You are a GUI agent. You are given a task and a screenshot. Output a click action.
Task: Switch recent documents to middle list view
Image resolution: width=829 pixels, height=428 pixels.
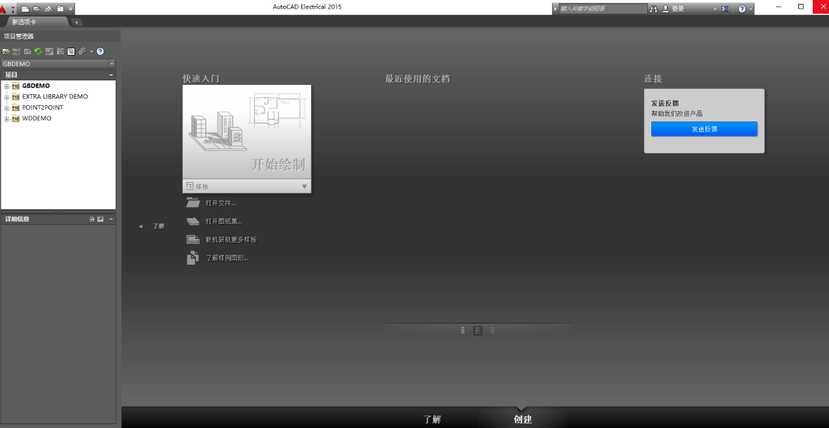478,331
